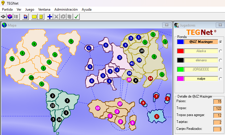Click the gray regroup troops toolbar icon

pos(63,17)
